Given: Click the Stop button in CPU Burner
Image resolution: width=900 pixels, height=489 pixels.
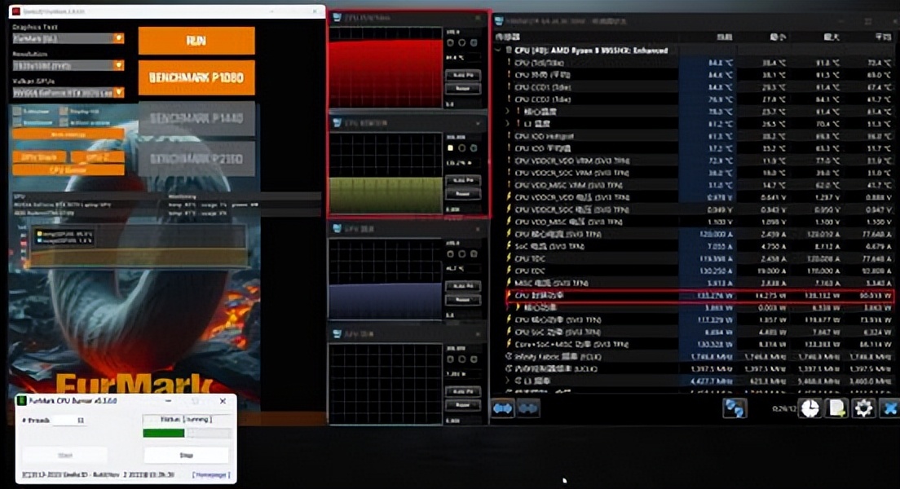Looking at the screenshot, I should [x=186, y=455].
